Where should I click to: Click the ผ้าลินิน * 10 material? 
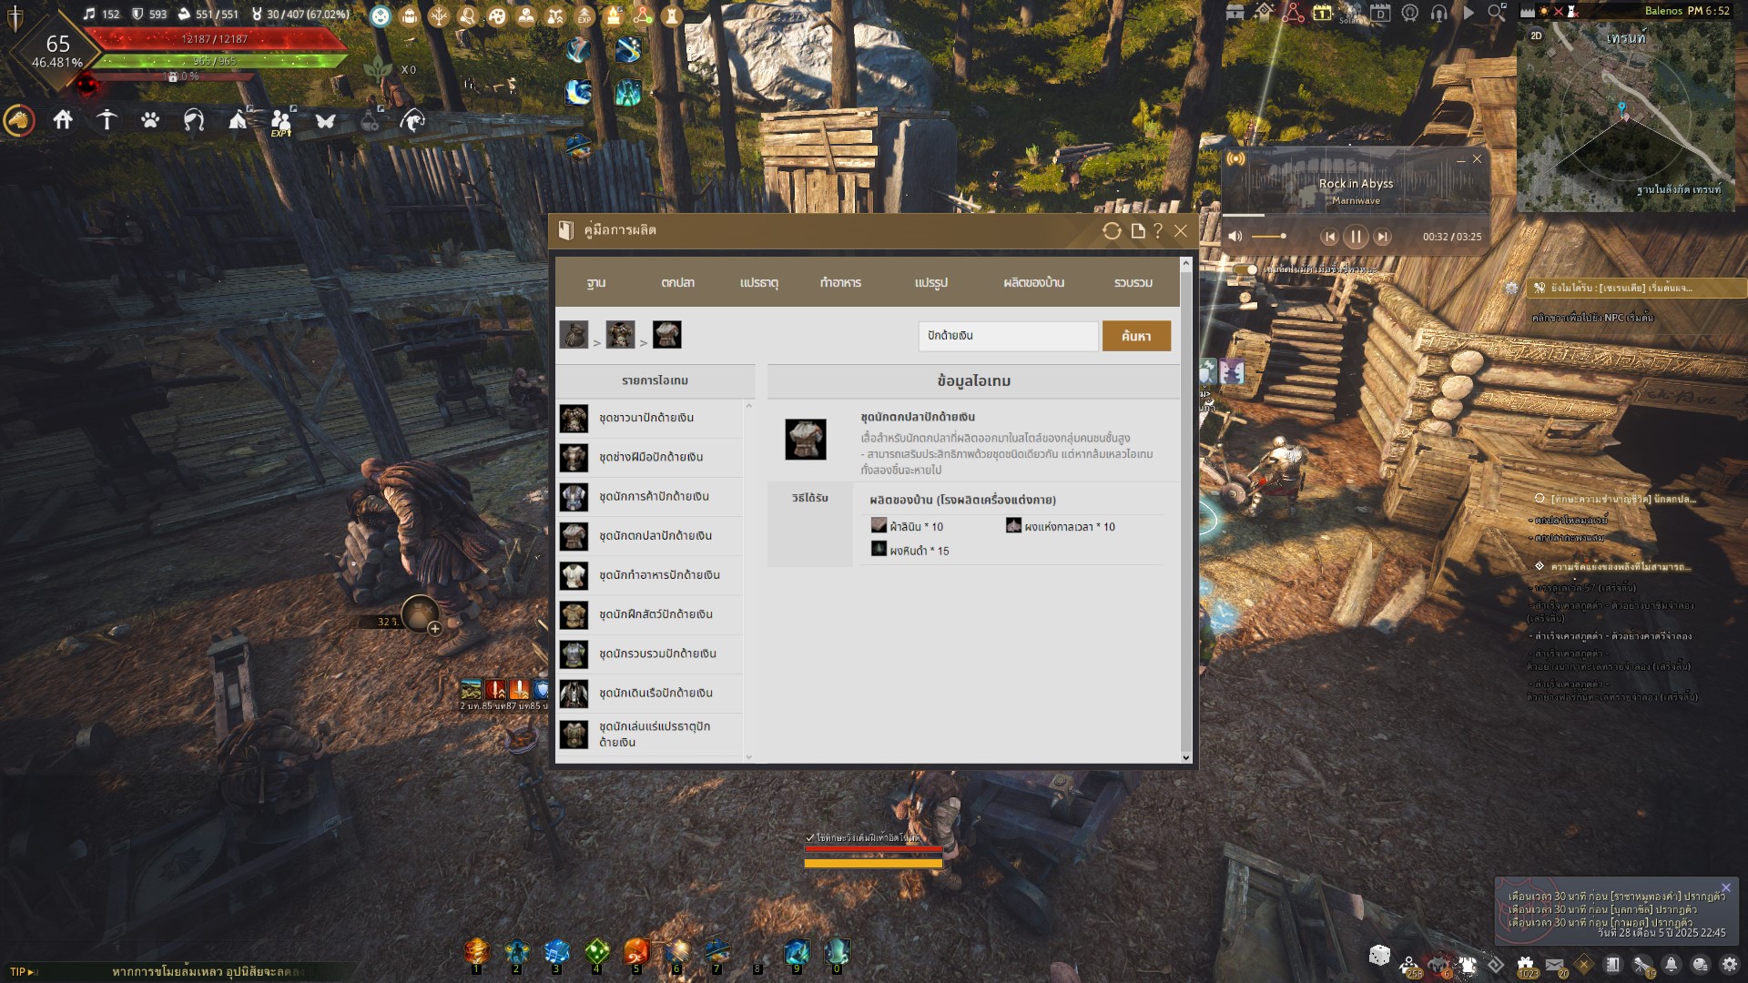point(908,526)
